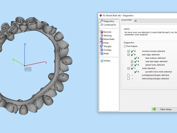
Task: Click the green checkmark for noise shells
Action: 136,72
